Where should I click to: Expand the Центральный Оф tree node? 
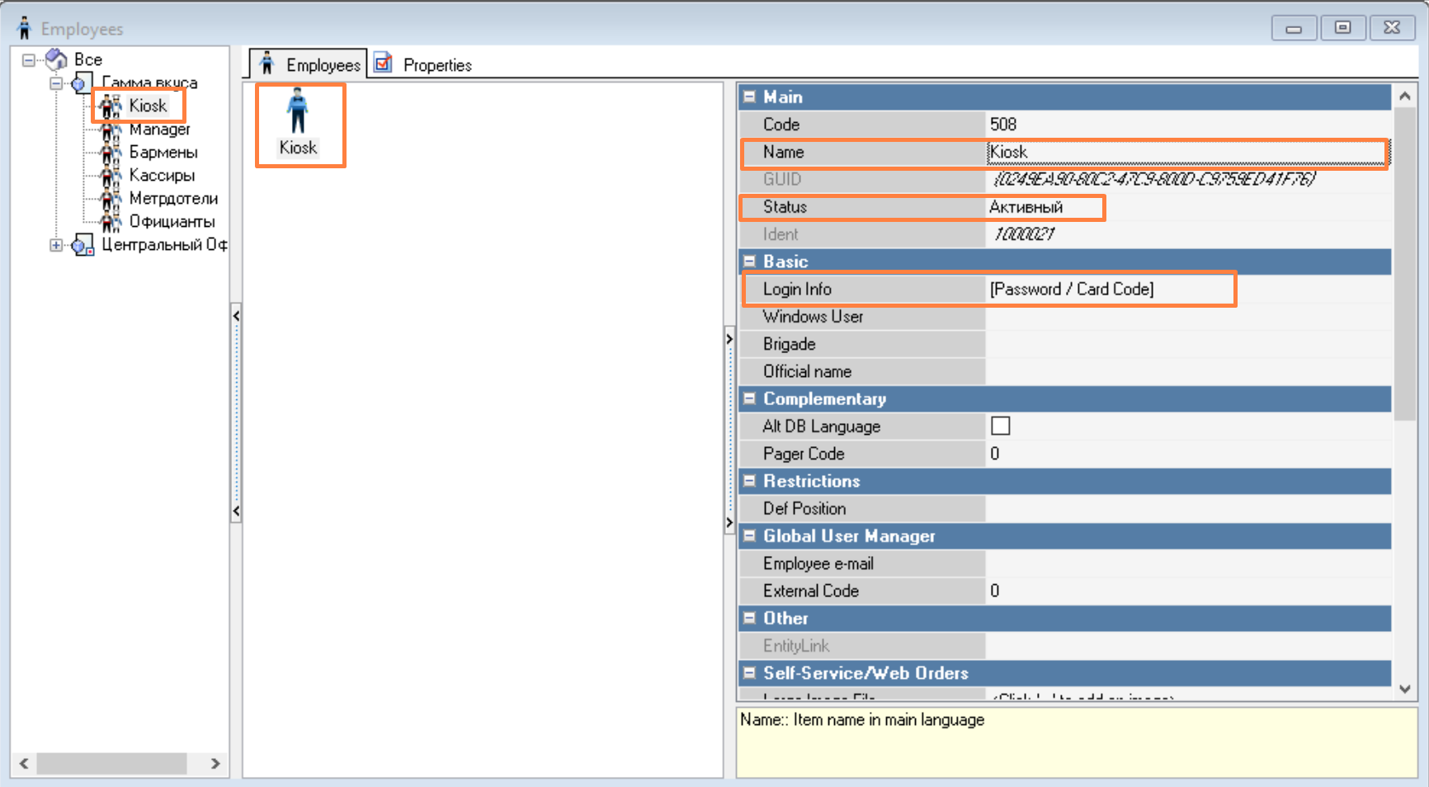[55, 245]
